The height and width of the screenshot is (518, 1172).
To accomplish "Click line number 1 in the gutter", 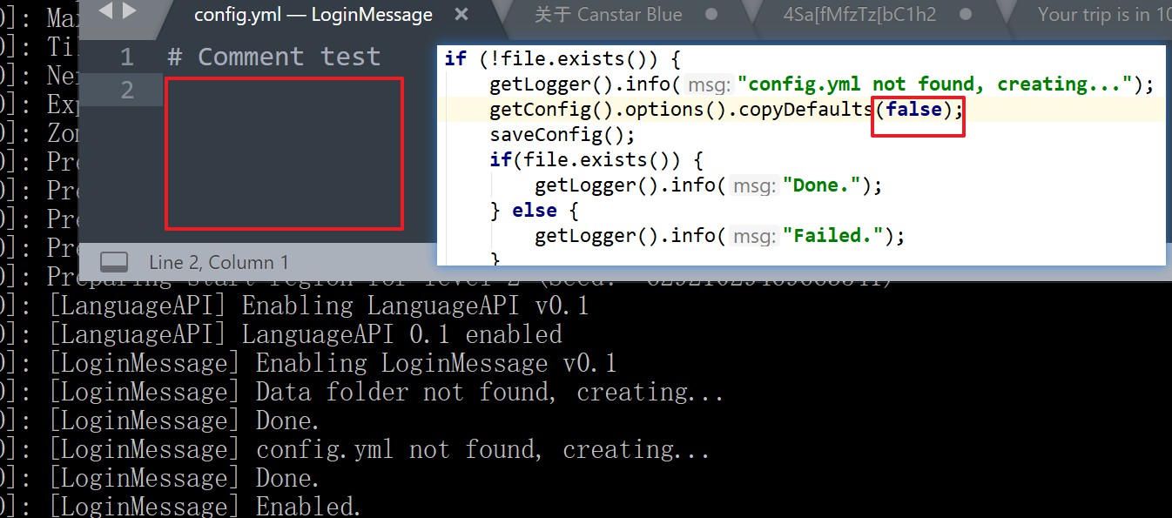I will click(x=127, y=57).
